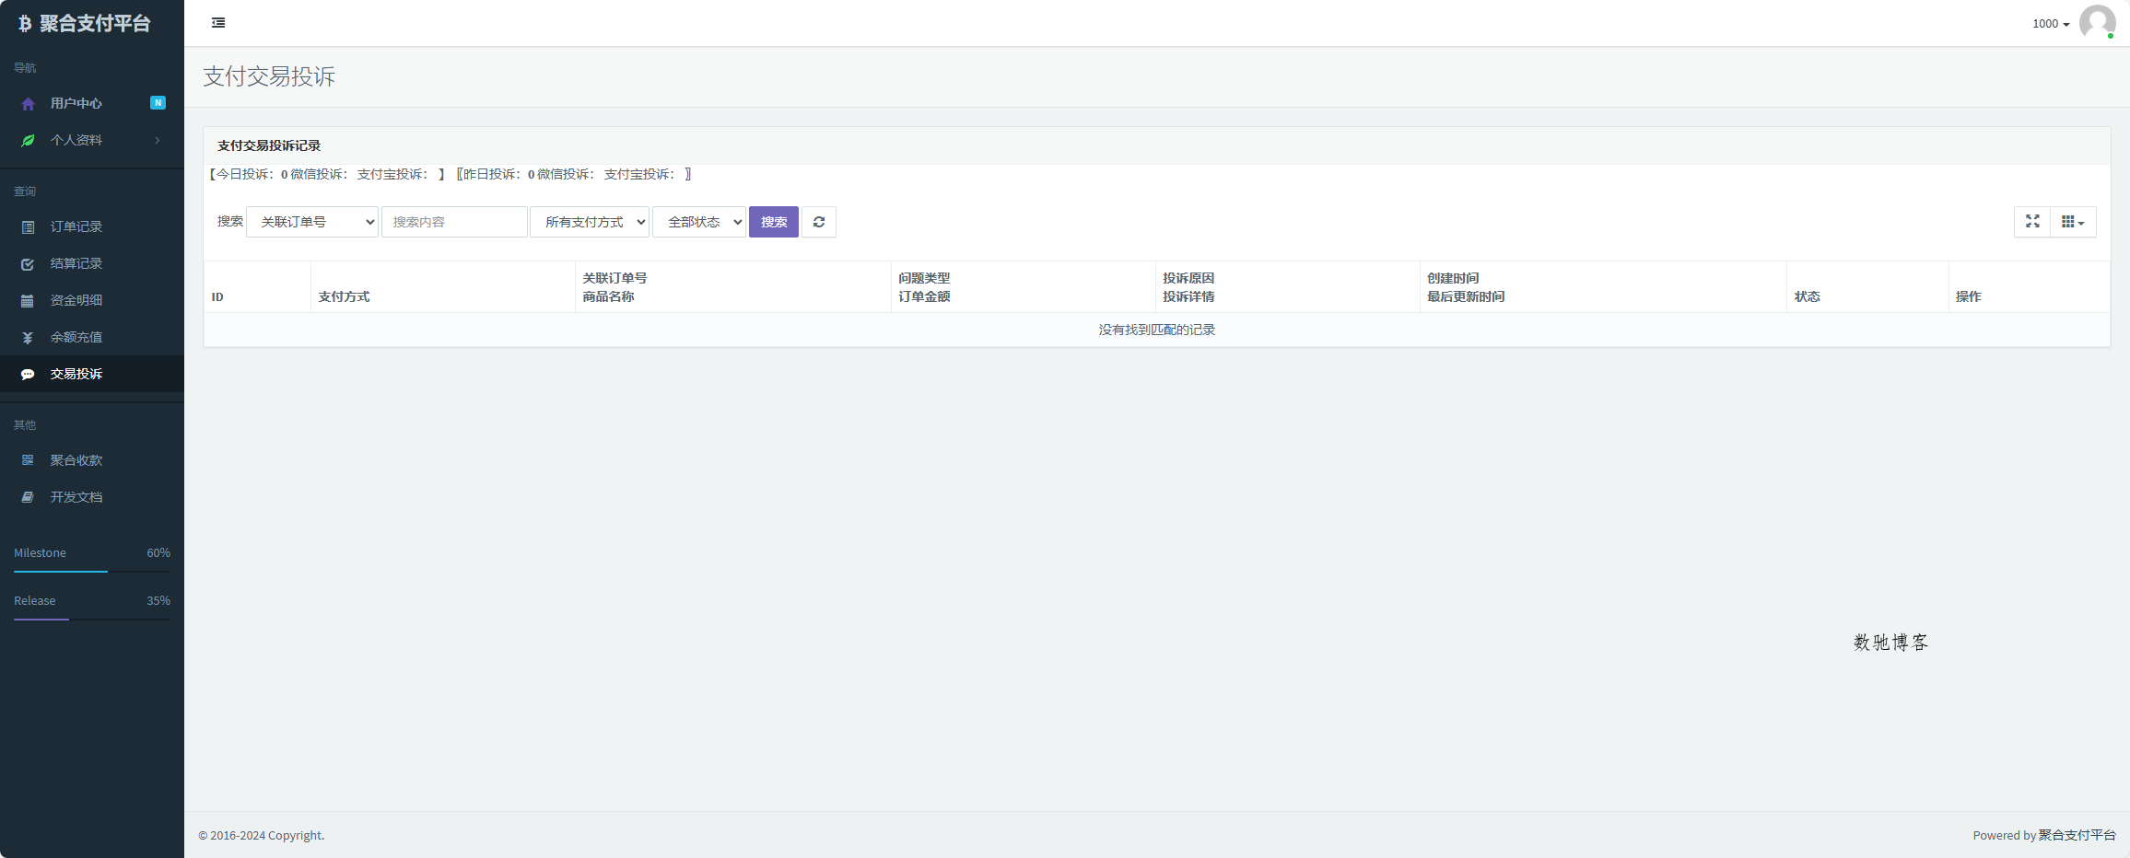Toggle the sidebar collapse hamburger icon

click(218, 23)
